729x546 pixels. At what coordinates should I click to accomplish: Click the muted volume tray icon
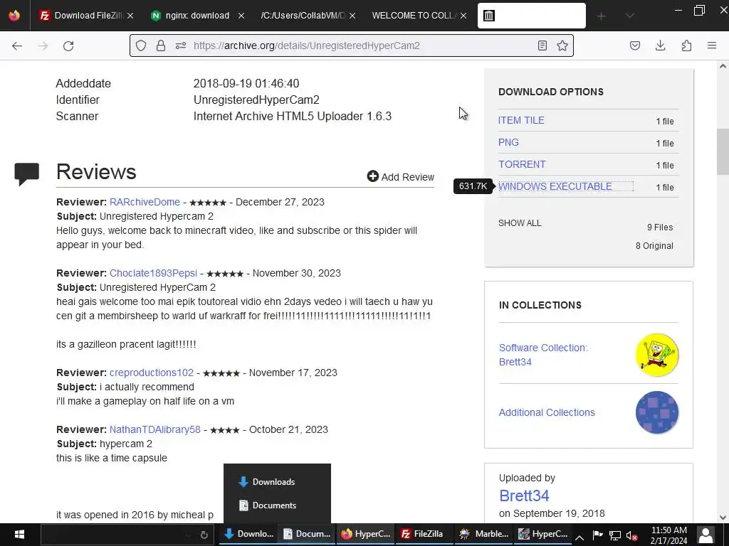(x=632, y=536)
